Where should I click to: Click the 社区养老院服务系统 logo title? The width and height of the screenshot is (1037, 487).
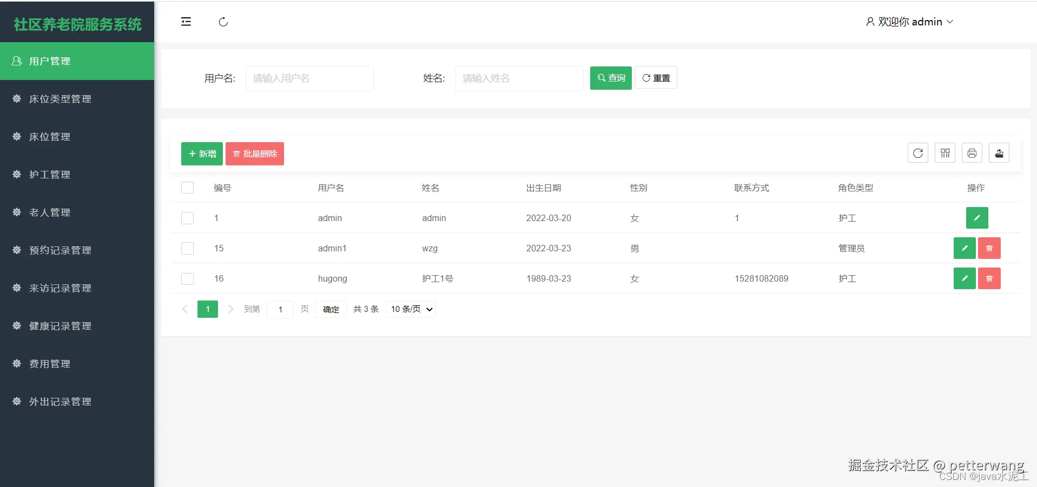(x=77, y=24)
